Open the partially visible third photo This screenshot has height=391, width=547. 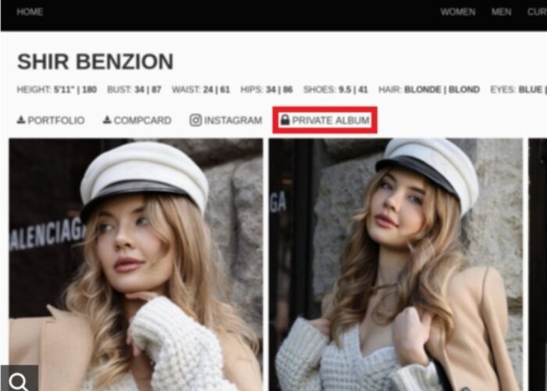[x=538, y=264]
